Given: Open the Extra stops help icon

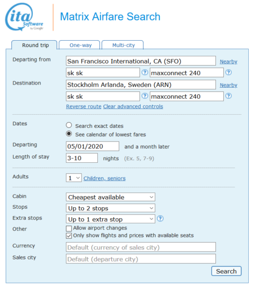Looking at the screenshot, I should point(160,219).
